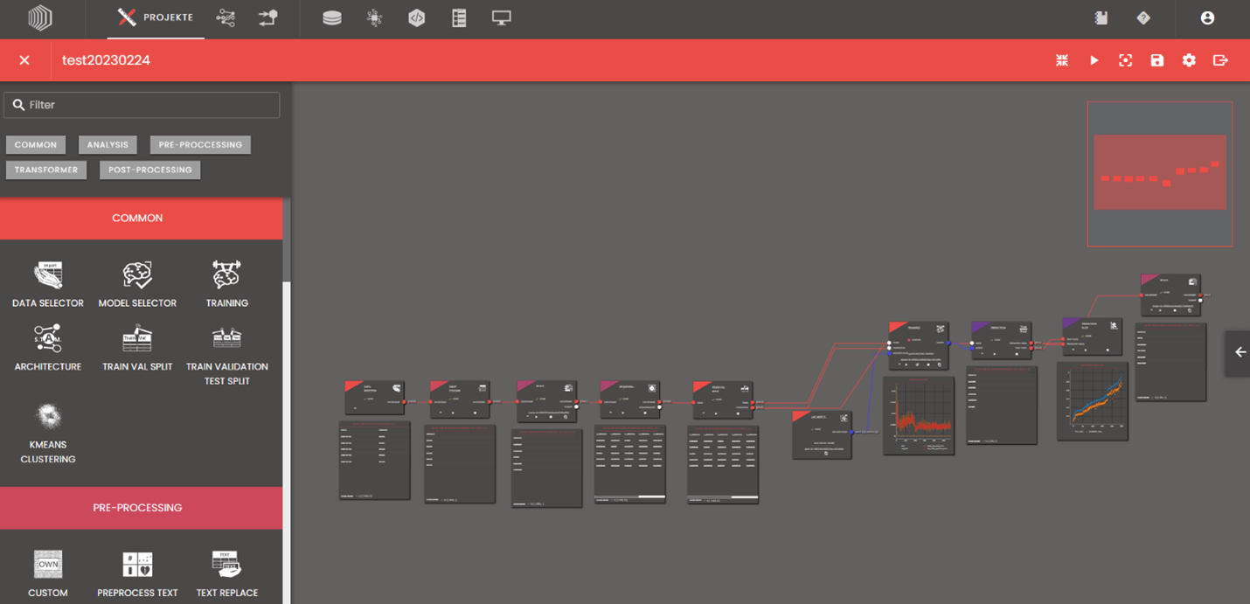
Task: Open the pipeline arrows icon in the top bar
Action: click(268, 17)
